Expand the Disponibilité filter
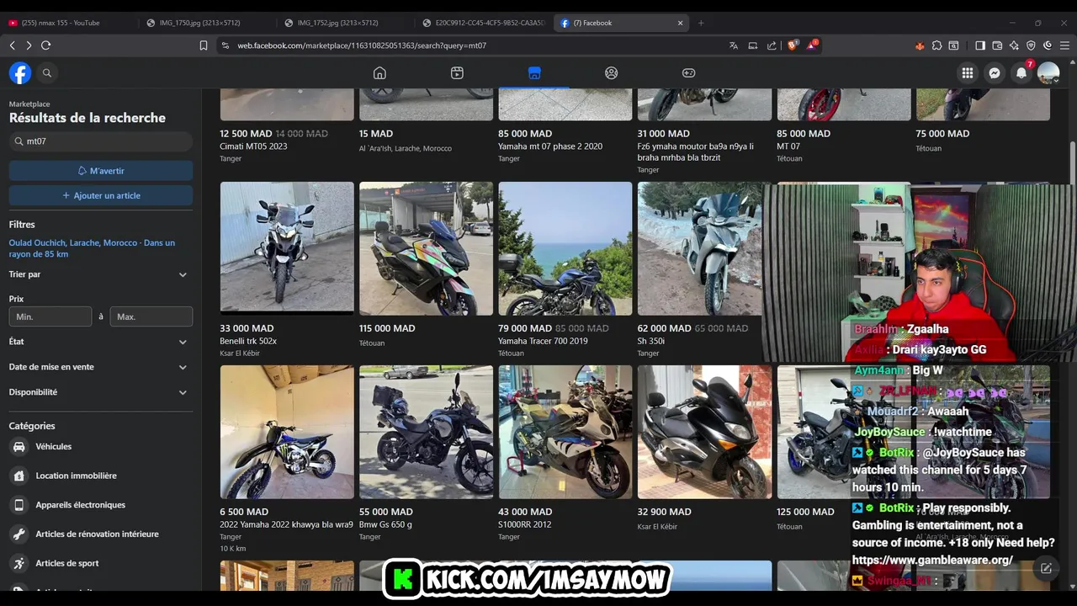The image size is (1077, 606). click(101, 392)
